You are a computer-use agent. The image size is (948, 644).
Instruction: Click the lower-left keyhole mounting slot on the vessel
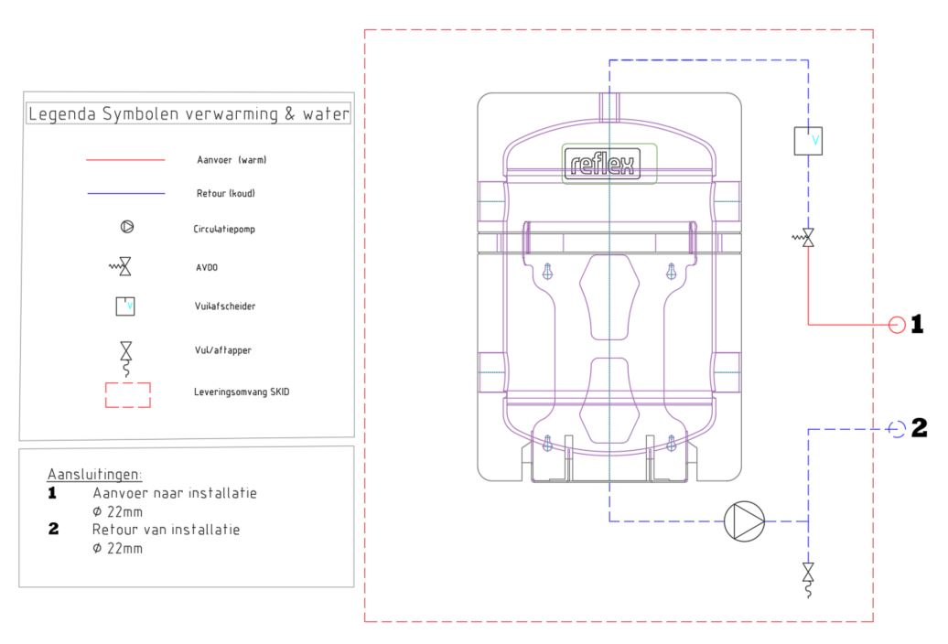[548, 444]
